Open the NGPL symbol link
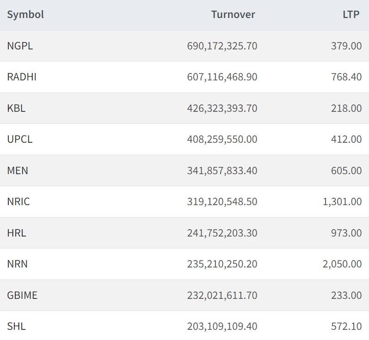The width and height of the screenshot is (369, 340). 20,46
